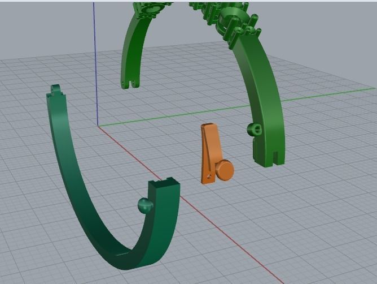Click the round button on orange clasp
377x284 pixels.
(x=225, y=170)
